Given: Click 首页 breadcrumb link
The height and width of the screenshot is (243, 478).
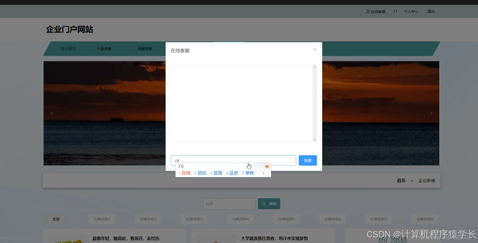Looking at the screenshot, I should point(401,181).
